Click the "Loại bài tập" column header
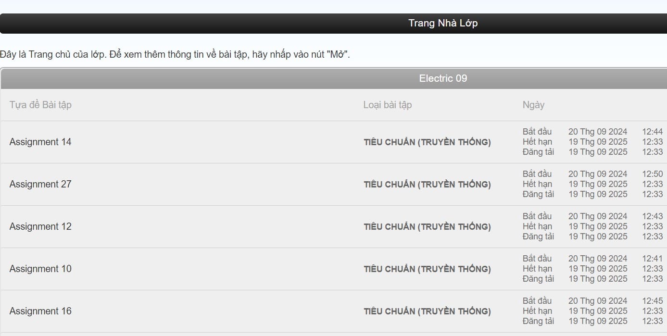667x336 pixels. 387,105
